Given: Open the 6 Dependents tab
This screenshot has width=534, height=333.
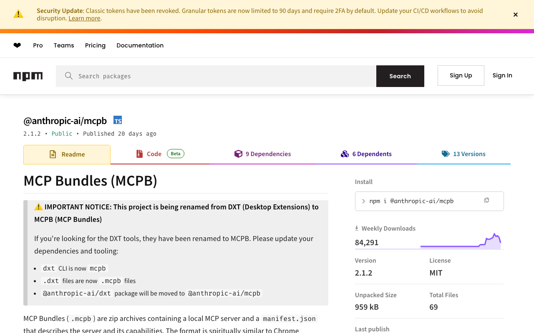Looking at the screenshot, I should coord(366,154).
